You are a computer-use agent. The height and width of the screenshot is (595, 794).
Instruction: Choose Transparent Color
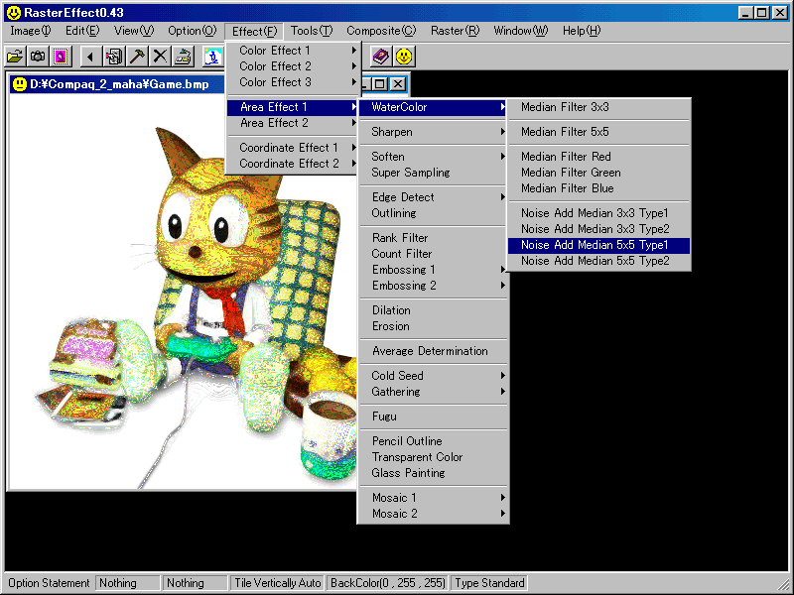click(434, 457)
